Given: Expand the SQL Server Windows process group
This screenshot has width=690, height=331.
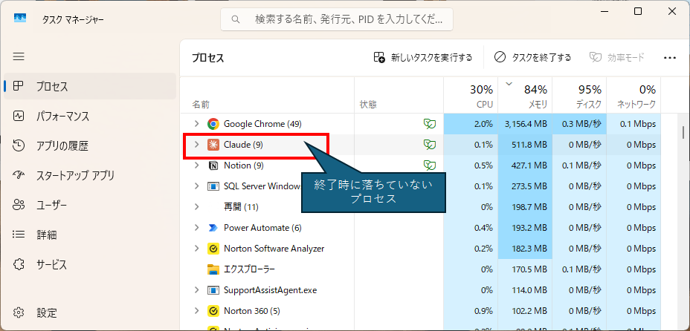Looking at the screenshot, I should tap(197, 186).
